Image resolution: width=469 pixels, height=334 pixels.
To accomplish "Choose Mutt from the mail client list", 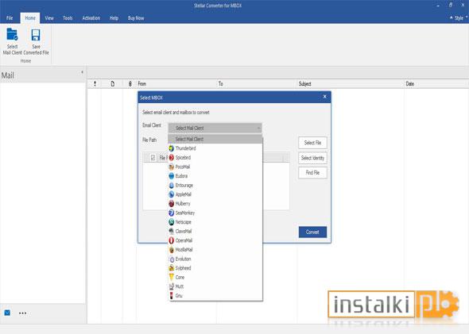I will (215, 286).
